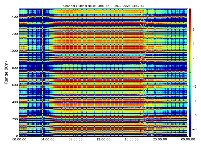
Task: Click the colorbar label −4
Action: coord(194,101)
